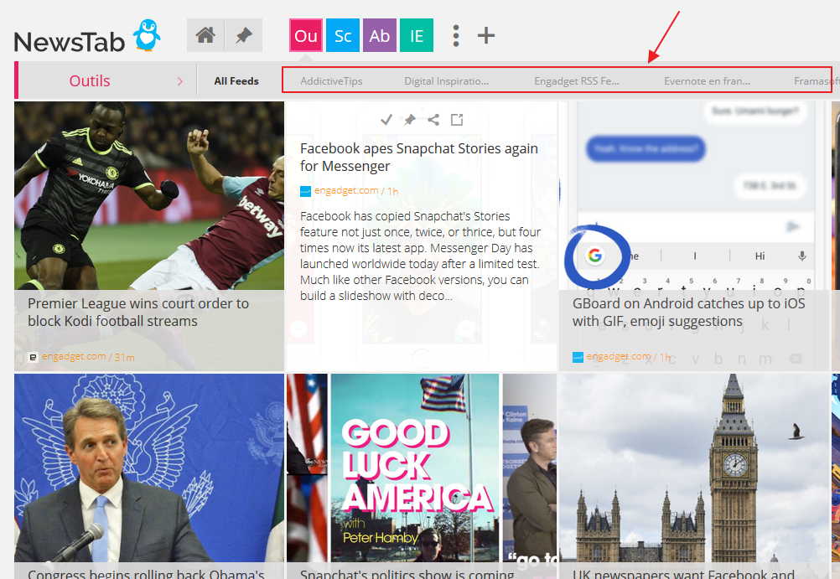Filter by the AddictiveTips feed
Viewport: 840px width, 579px height.
pos(331,81)
